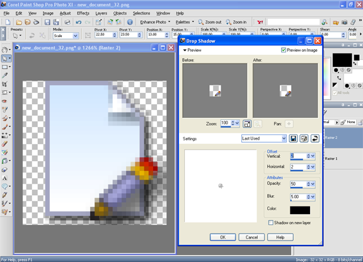Save preset in Drop Shadow dialog
The height and width of the screenshot is (262, 363).
[x=293, y=138]
